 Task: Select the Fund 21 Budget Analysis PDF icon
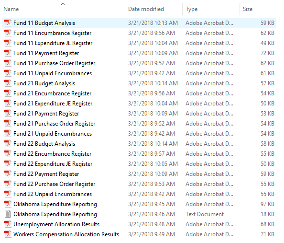[x=8, y=83]
